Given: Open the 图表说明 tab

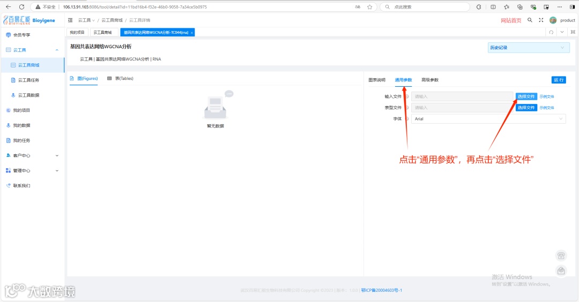Looking at the screenshot, I should point(377,80).
